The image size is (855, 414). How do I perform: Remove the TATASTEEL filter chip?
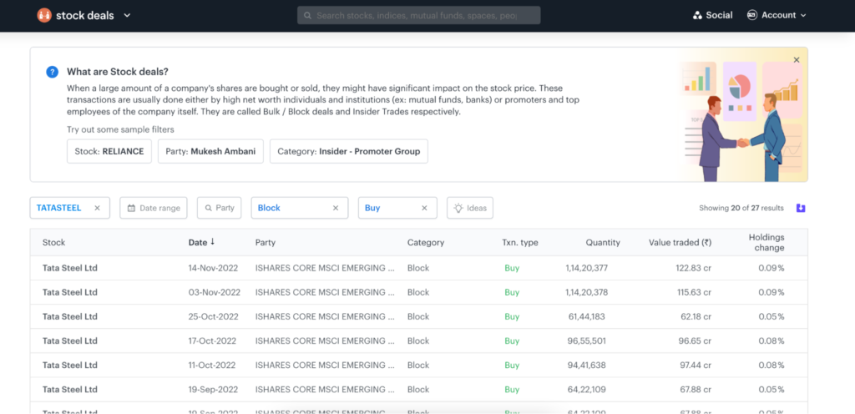pyautogui.click(x=97, y=208)
